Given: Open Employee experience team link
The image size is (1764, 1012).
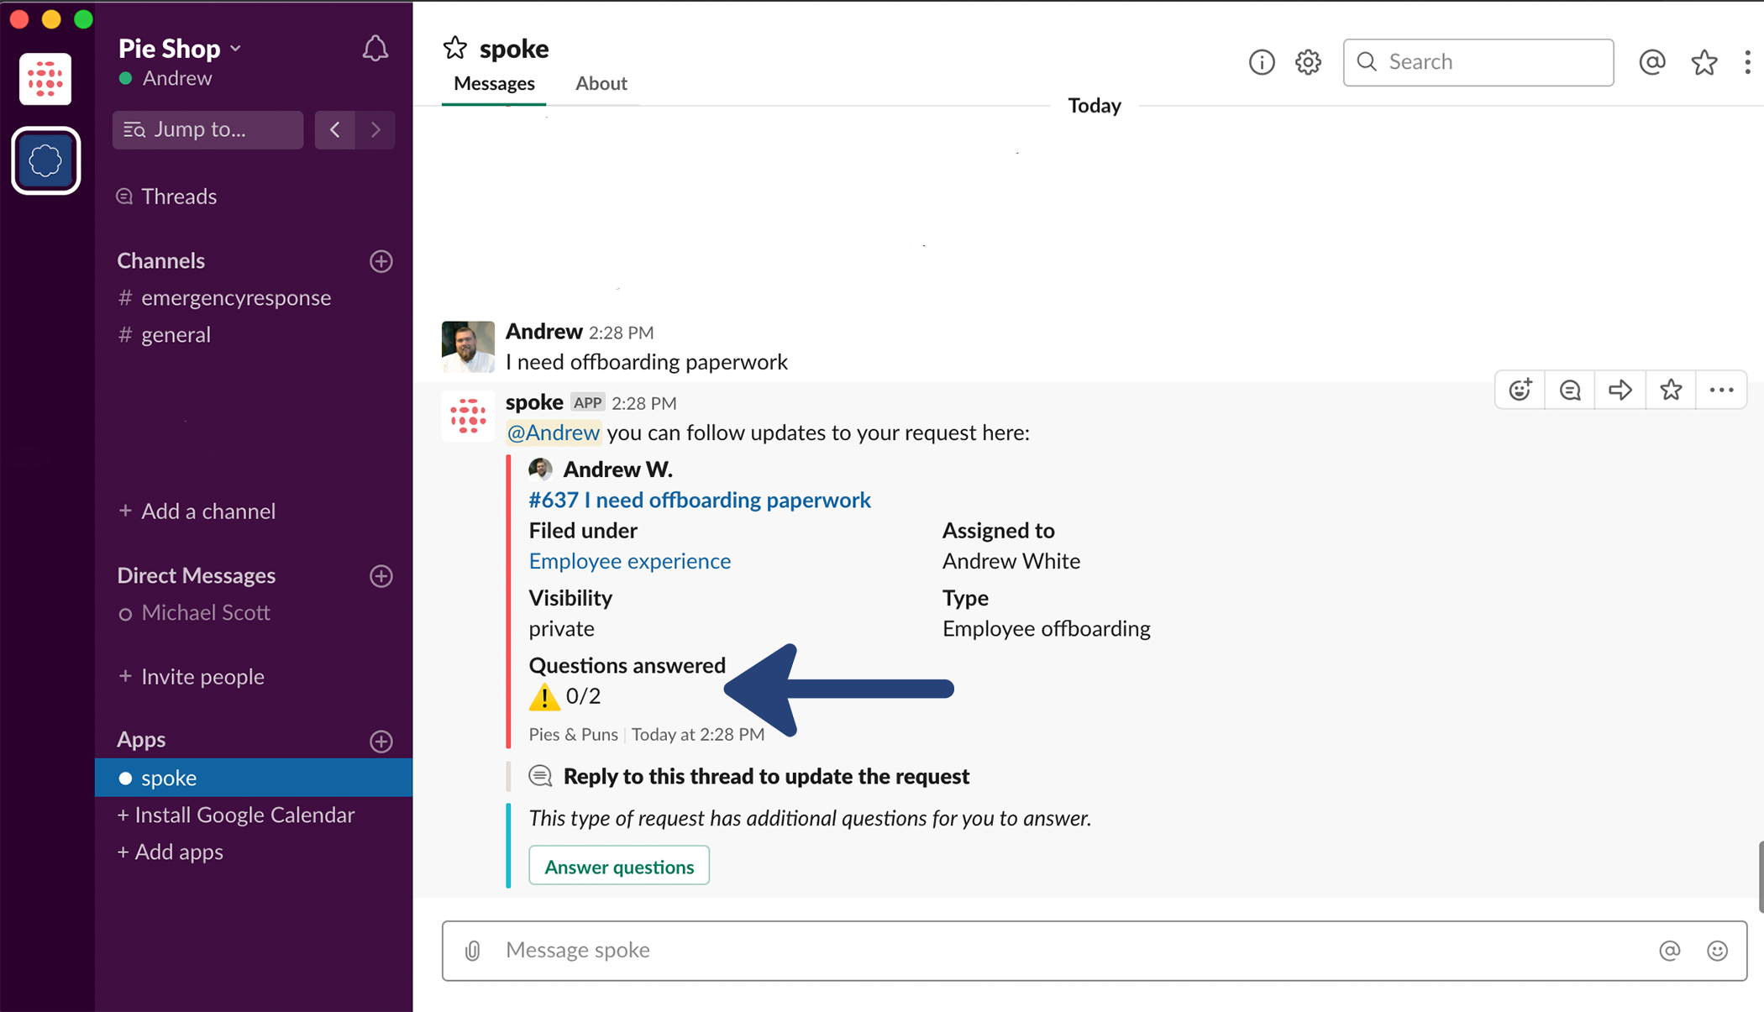Looking at the screenshot, I should coord(629,561).
